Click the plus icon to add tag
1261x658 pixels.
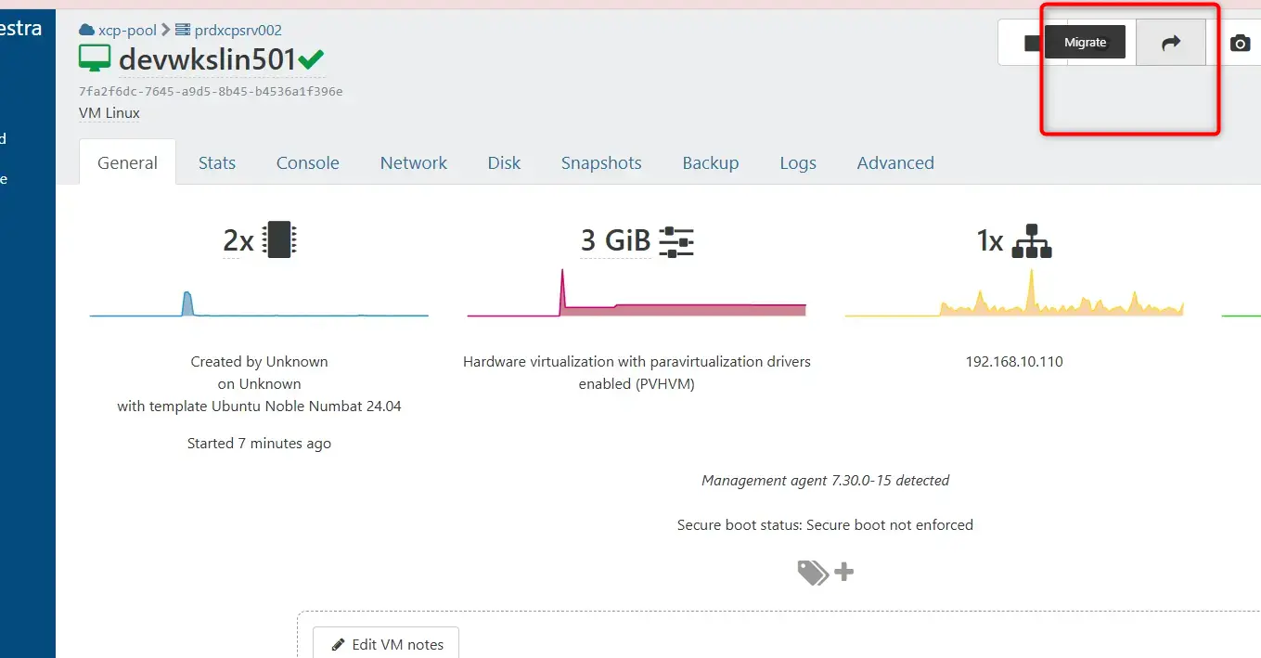pyautogui.click(x=843, y=572)
